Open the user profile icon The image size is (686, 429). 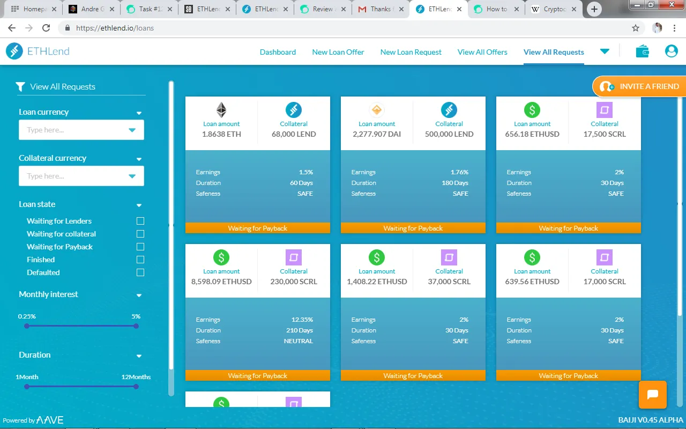pos(671,51)
